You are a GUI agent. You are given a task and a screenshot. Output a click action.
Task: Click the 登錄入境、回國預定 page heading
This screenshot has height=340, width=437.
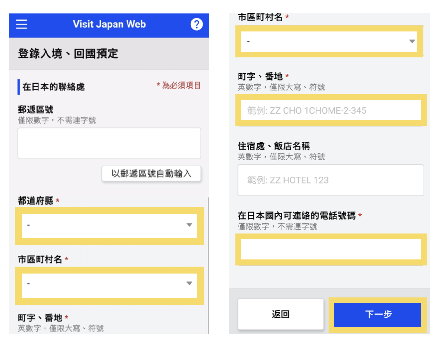coord(68,53)
